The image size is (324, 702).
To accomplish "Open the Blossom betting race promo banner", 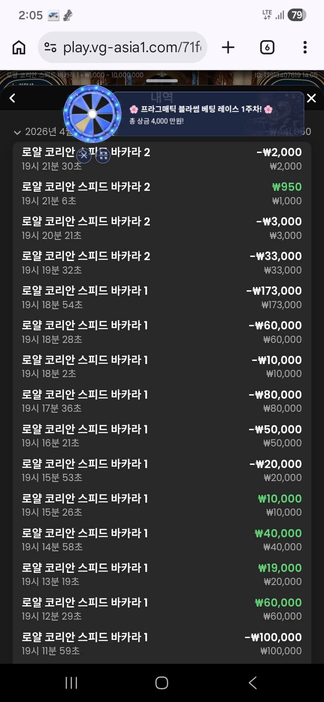I will (x=207, y=114).
